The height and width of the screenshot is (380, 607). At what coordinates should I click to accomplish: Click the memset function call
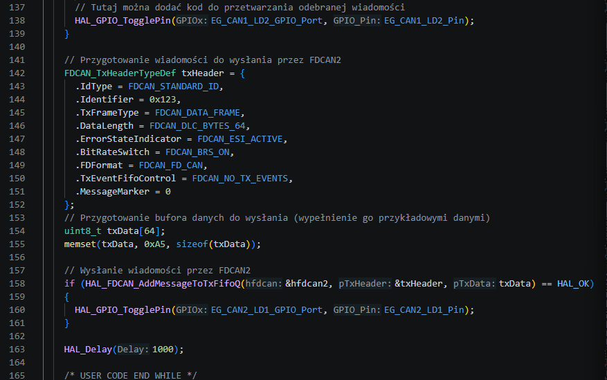(x=80, y=244)
